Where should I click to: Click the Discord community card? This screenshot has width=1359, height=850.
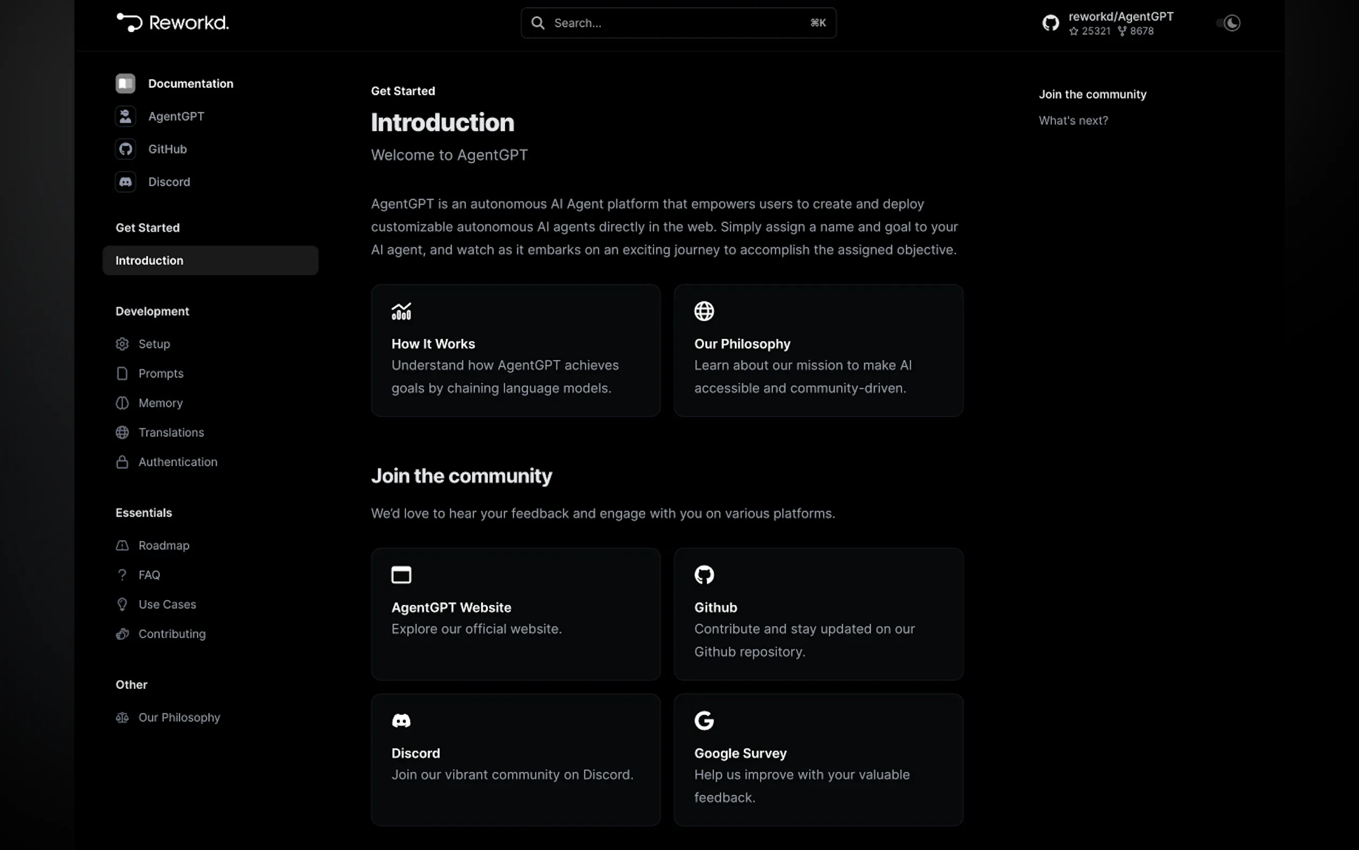pyautogui.click(x=515, y=759)
